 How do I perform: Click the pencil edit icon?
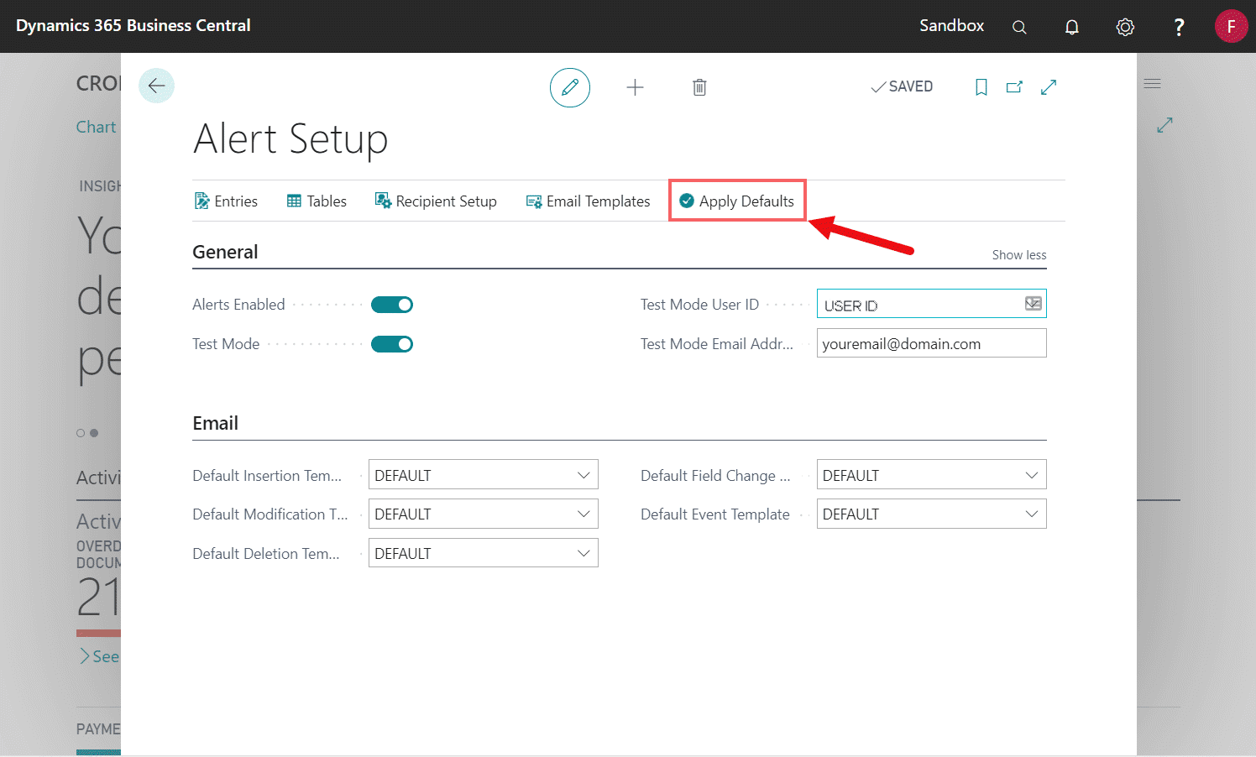click(570, 87)
